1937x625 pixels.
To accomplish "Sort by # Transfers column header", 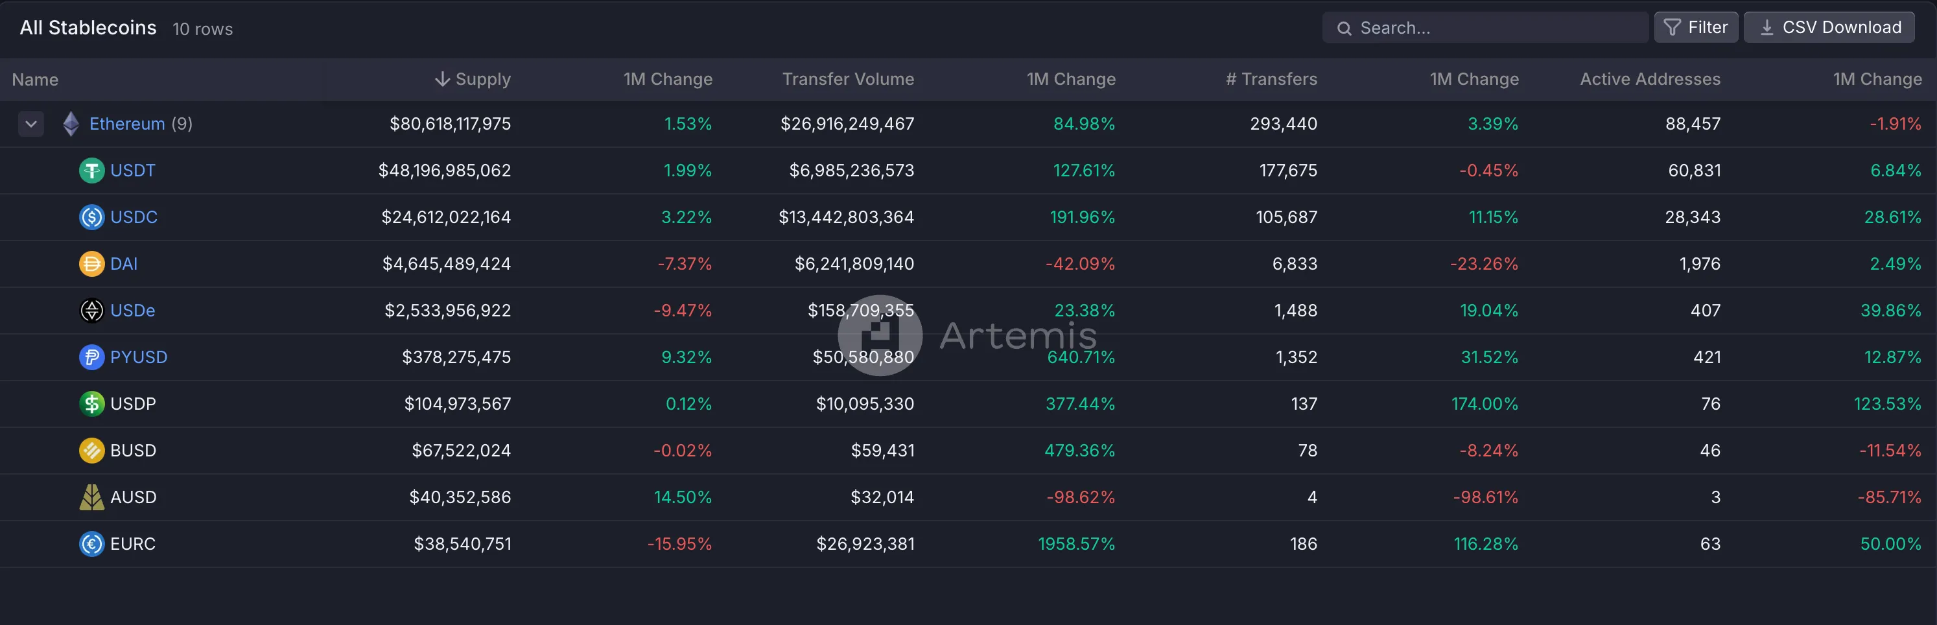I will 1271,79.
